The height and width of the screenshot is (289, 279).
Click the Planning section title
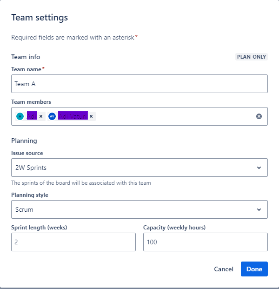[x=24, y=141]
